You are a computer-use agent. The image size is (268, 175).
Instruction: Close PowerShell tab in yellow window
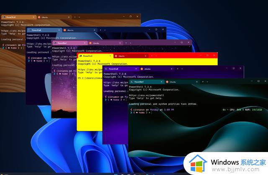110,56
